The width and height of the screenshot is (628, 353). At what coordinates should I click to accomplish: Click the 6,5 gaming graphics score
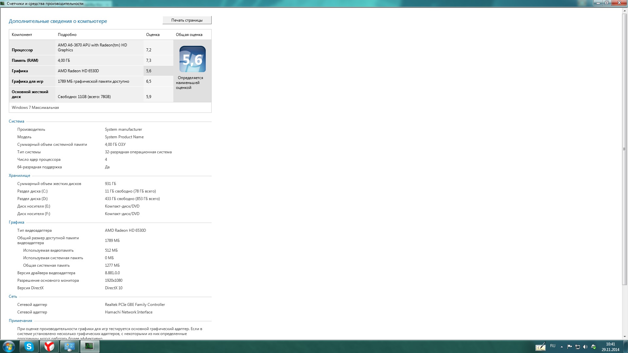(148, 81)
